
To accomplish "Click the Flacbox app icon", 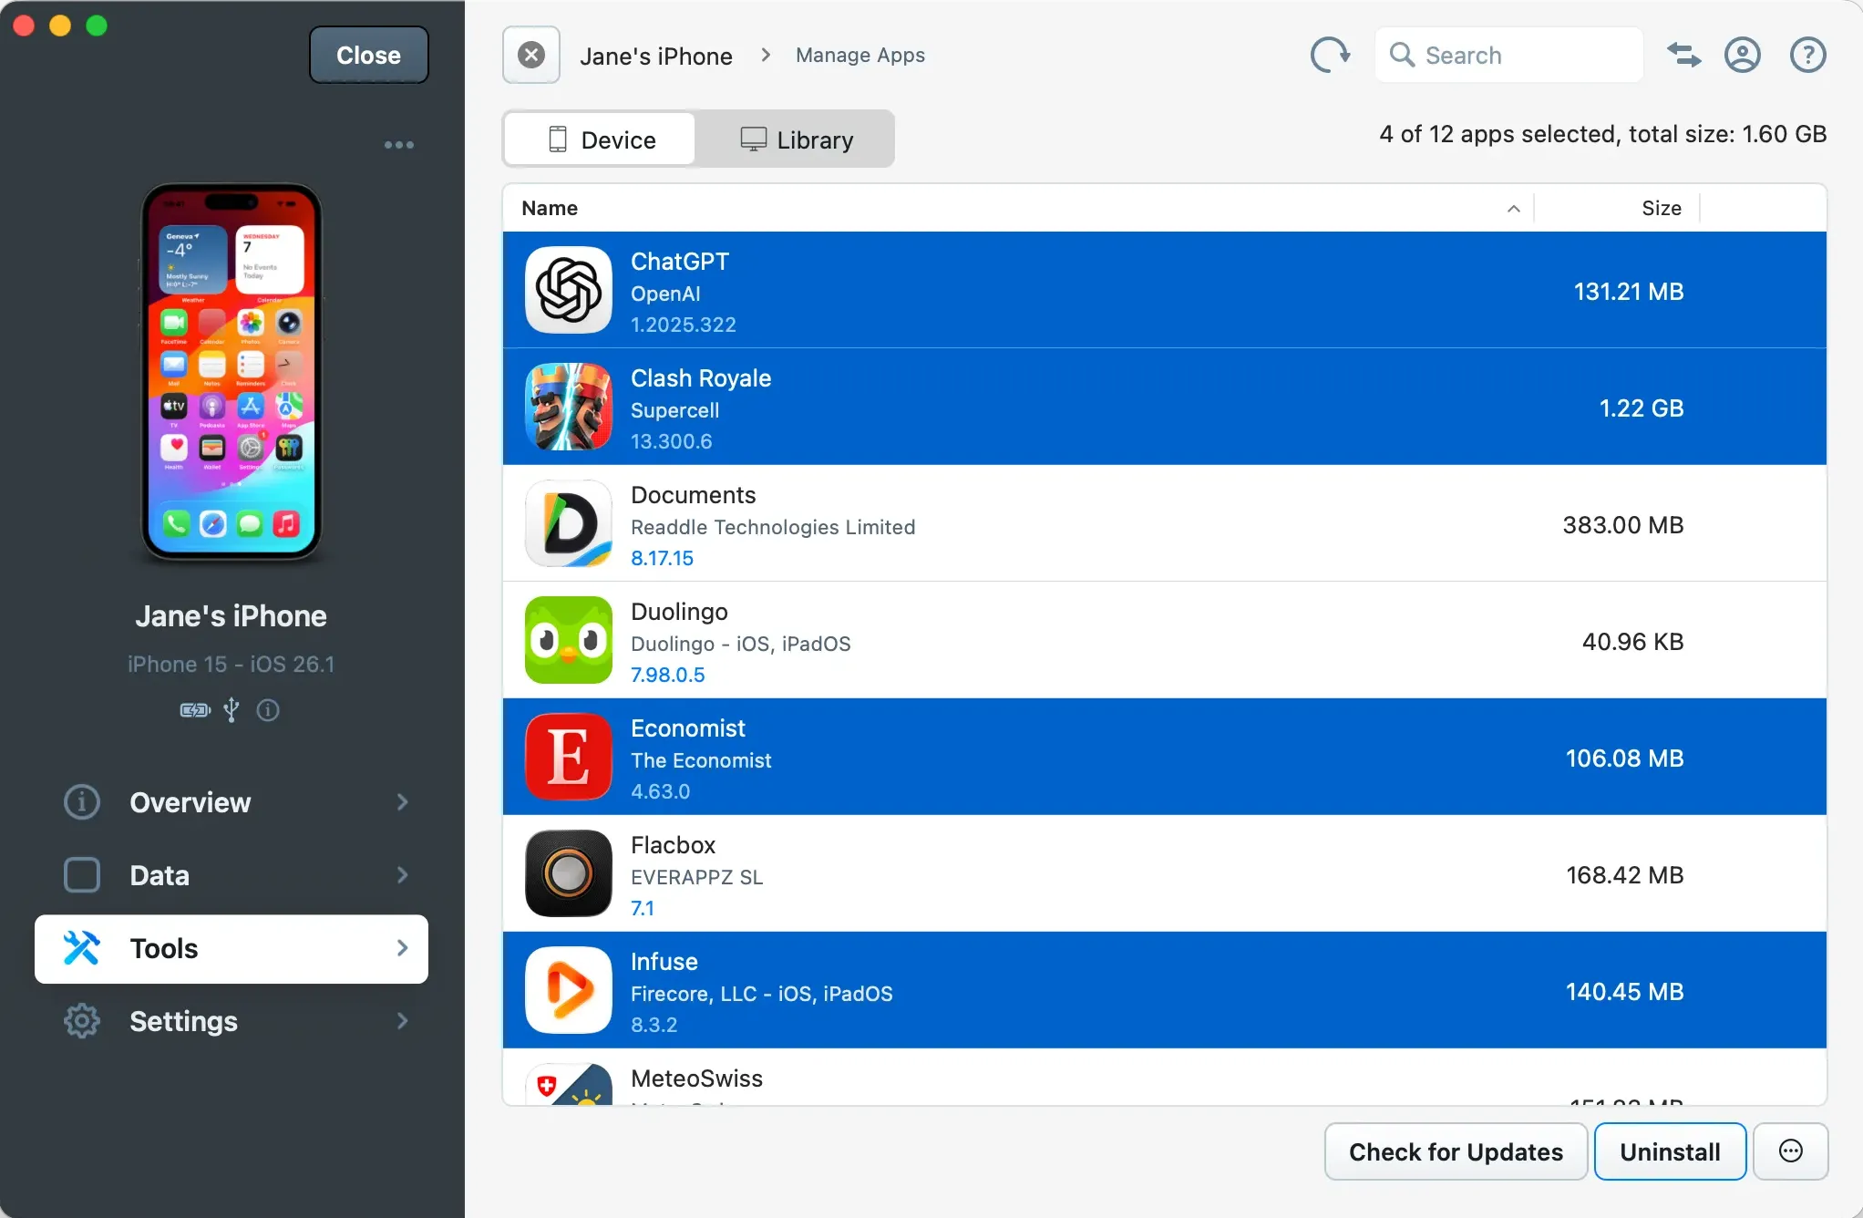I will (x=569, y=873).
